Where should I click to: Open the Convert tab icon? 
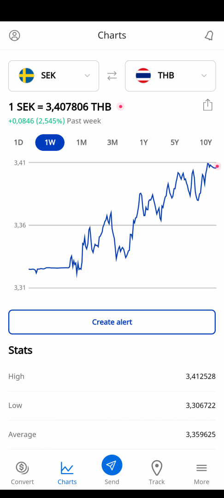[x=22, y=468]
